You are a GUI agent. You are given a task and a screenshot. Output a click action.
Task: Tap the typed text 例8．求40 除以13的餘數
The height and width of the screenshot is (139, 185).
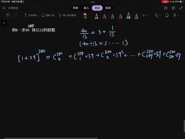pyautogui.click(x=34, y=30)
